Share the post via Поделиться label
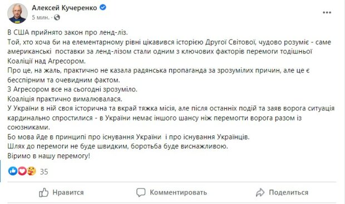The width and height of the screenshot is (345, 204). (289, 192)
